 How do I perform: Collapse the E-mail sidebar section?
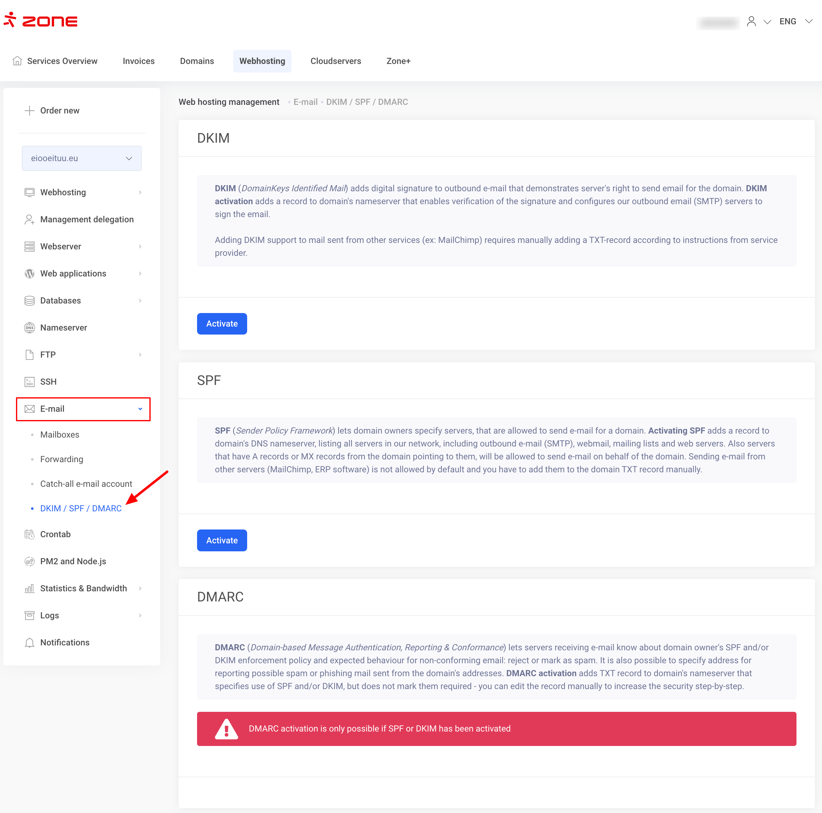[140, 409]
